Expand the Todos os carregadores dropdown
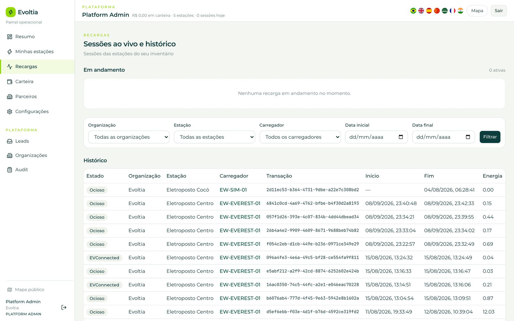This screenshot has width=514, height=321. pyautogui.click(x=300, y=137)
